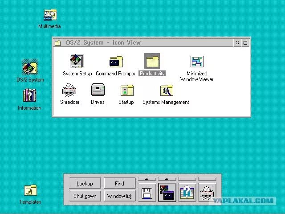The image size is (285, 214).
Task: Open the Drives icon
Action: (x=98, y=90)
